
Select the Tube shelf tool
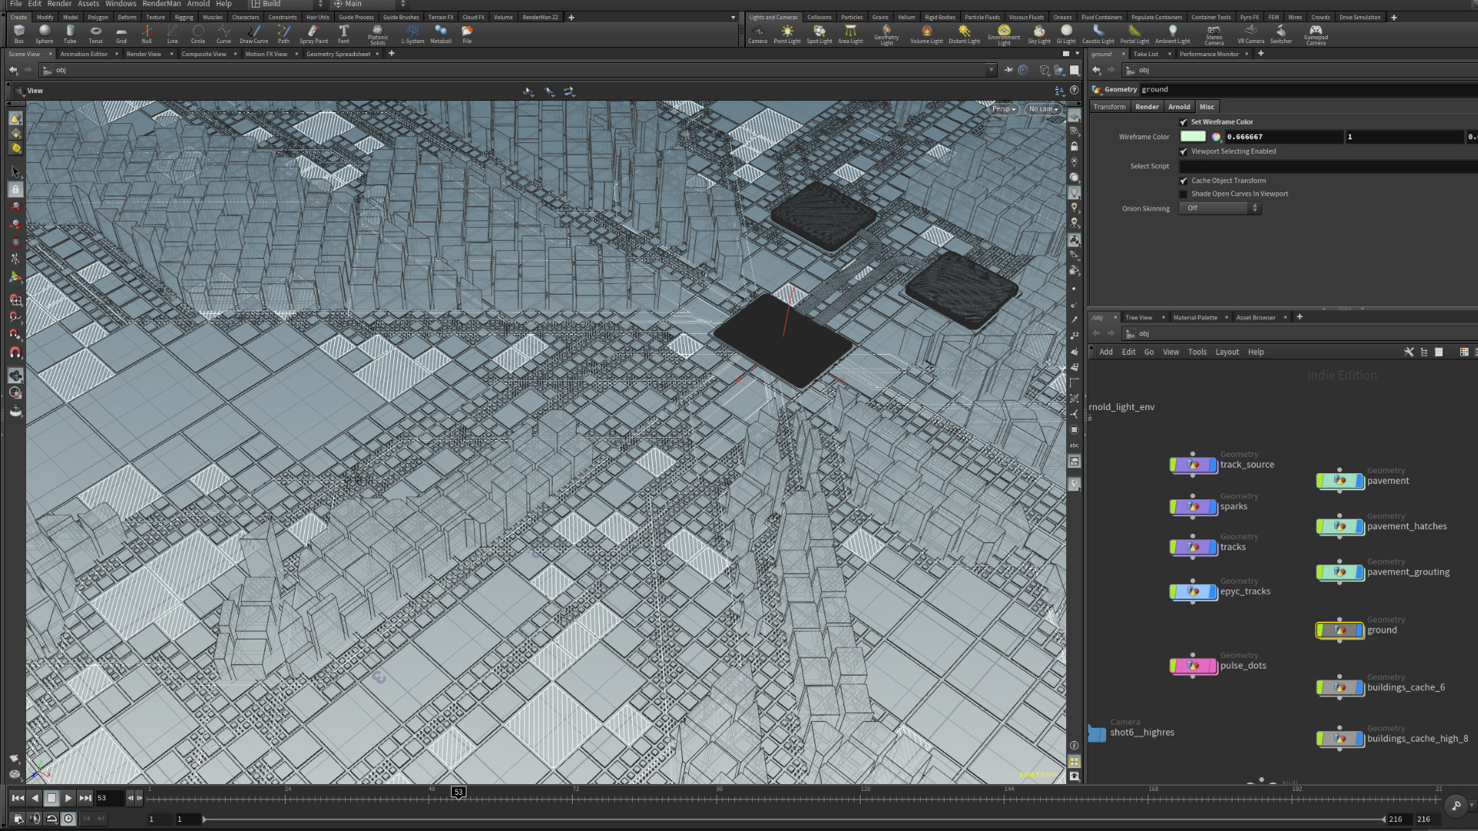coord(70,34)
